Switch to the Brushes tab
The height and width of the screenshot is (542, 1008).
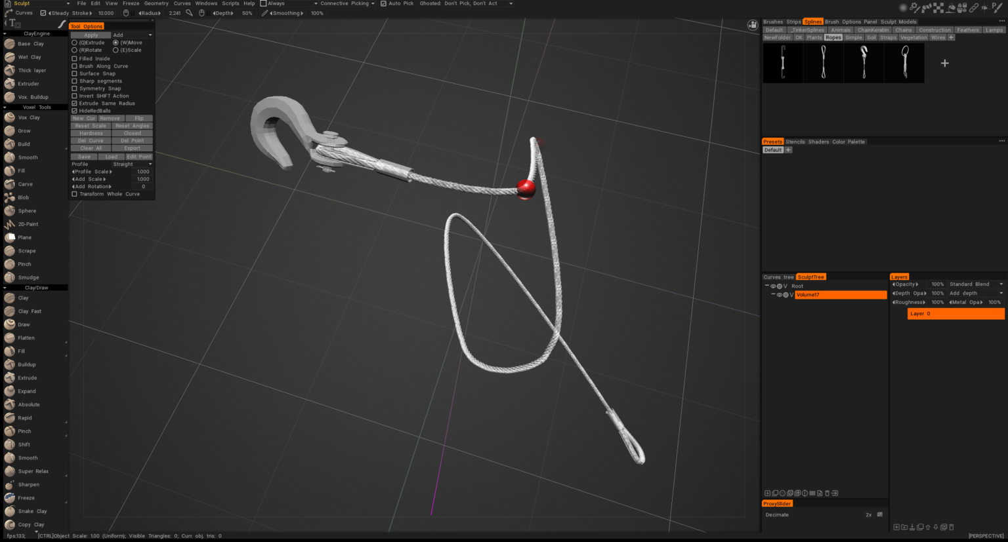772,21
